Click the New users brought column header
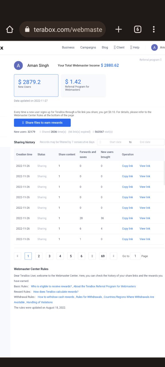165x367 pixels. click(x=107, y=155)
